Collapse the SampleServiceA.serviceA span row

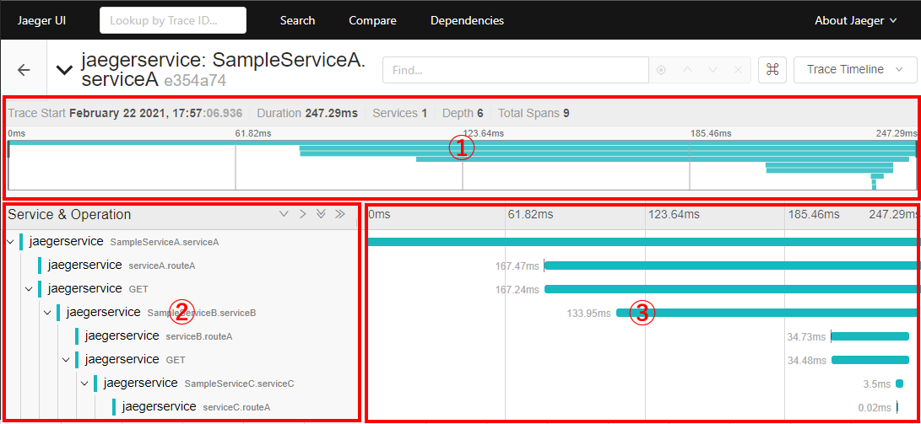(x=10, y=242)
